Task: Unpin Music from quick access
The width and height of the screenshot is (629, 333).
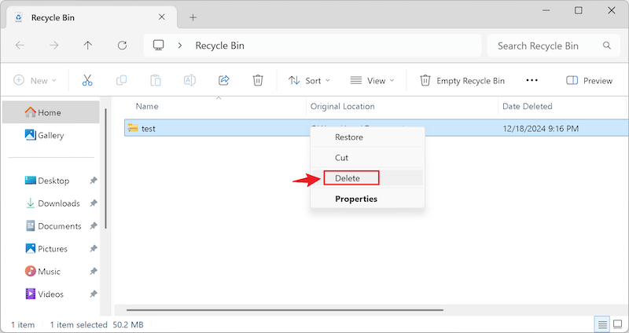Action: (x=93, y=271)
